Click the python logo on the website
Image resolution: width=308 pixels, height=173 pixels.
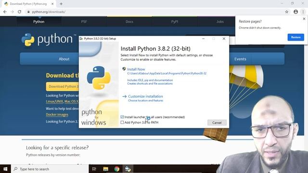49,39
